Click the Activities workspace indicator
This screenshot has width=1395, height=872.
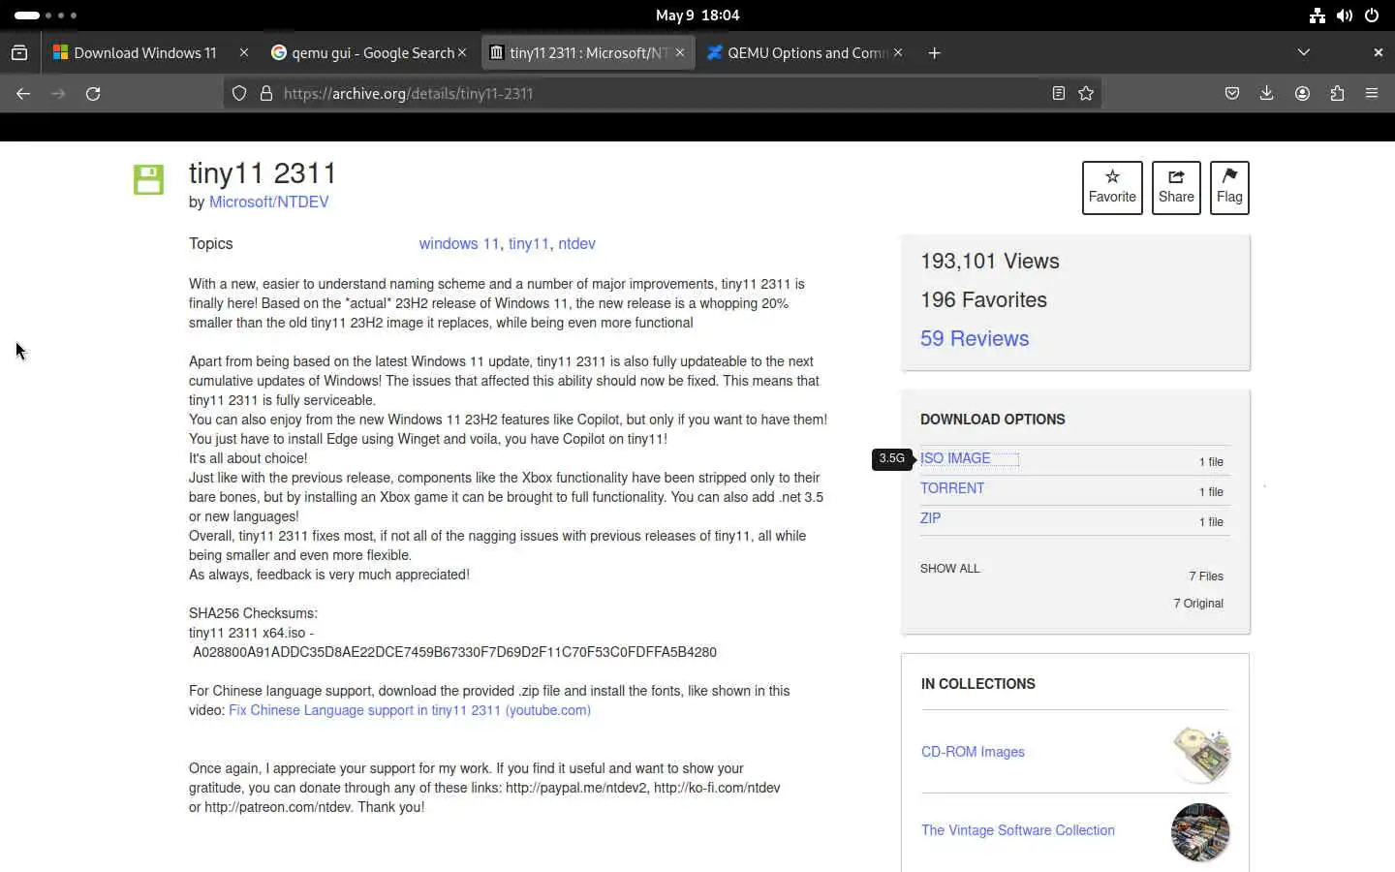coord(46,16)
